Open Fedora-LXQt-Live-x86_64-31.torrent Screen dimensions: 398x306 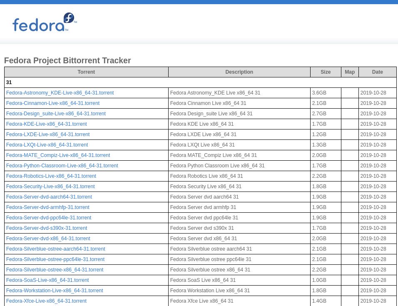click(47, 145)
